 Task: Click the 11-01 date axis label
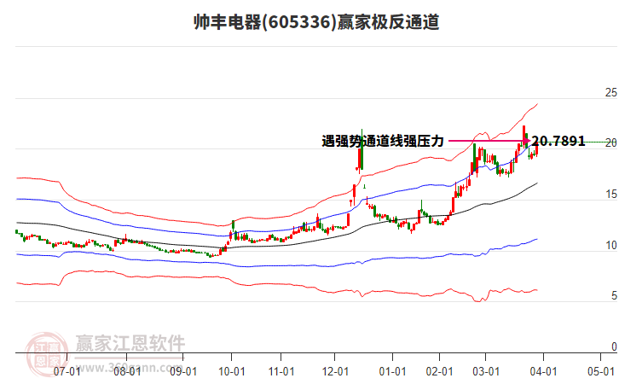click(x=281, y=371)
